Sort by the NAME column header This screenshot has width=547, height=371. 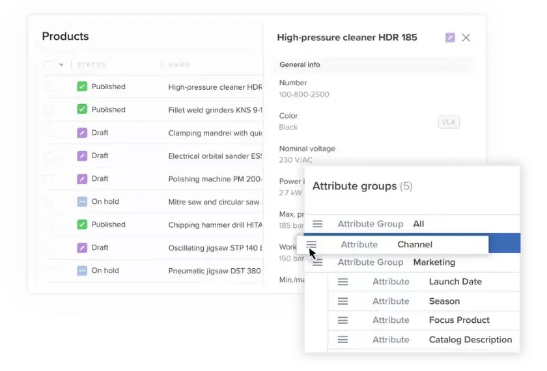point(179,65)
